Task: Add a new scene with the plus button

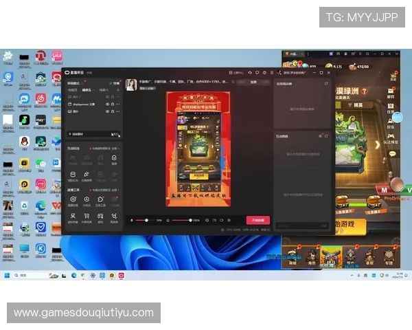Action: [x=117, y=90]
